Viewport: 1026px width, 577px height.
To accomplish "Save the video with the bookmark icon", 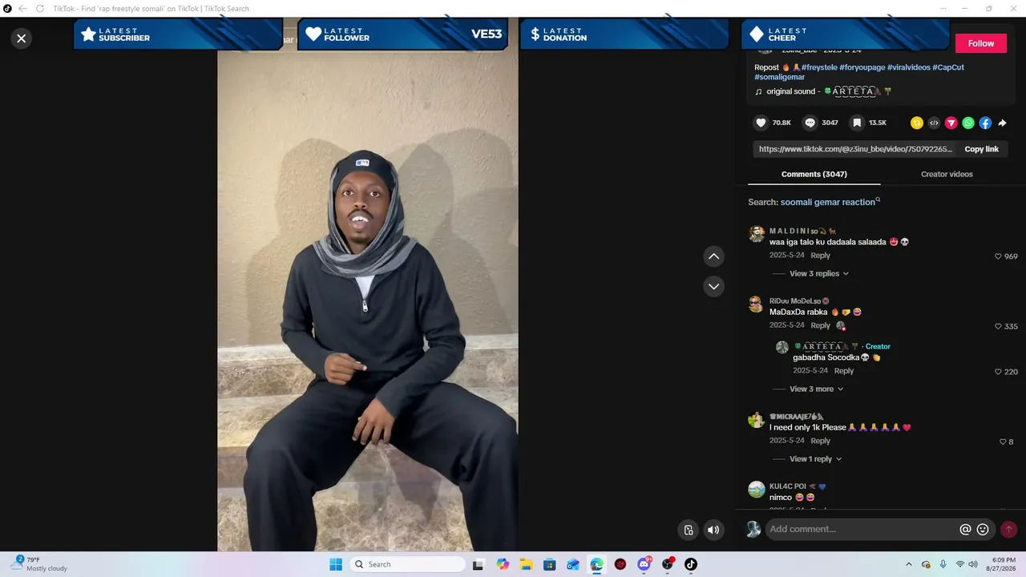I will pos(857,123).
